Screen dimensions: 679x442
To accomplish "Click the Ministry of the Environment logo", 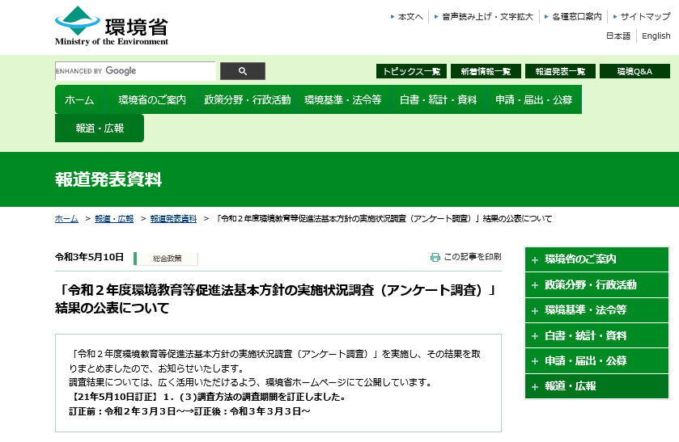I will pyautogui.click(x=112, y=26).
